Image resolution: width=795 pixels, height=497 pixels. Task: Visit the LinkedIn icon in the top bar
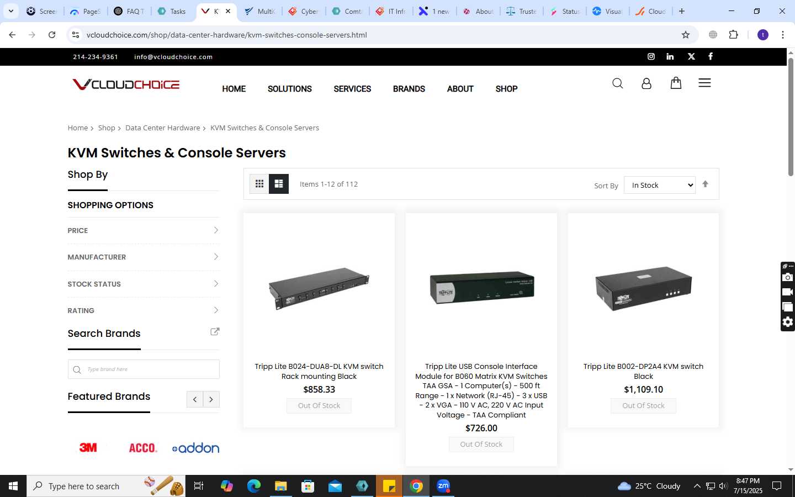tap(670, 56)
